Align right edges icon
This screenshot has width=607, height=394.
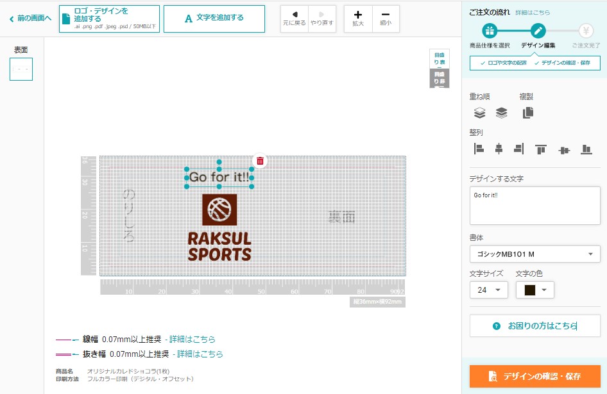pyautogui.click(x=519, y=149)
